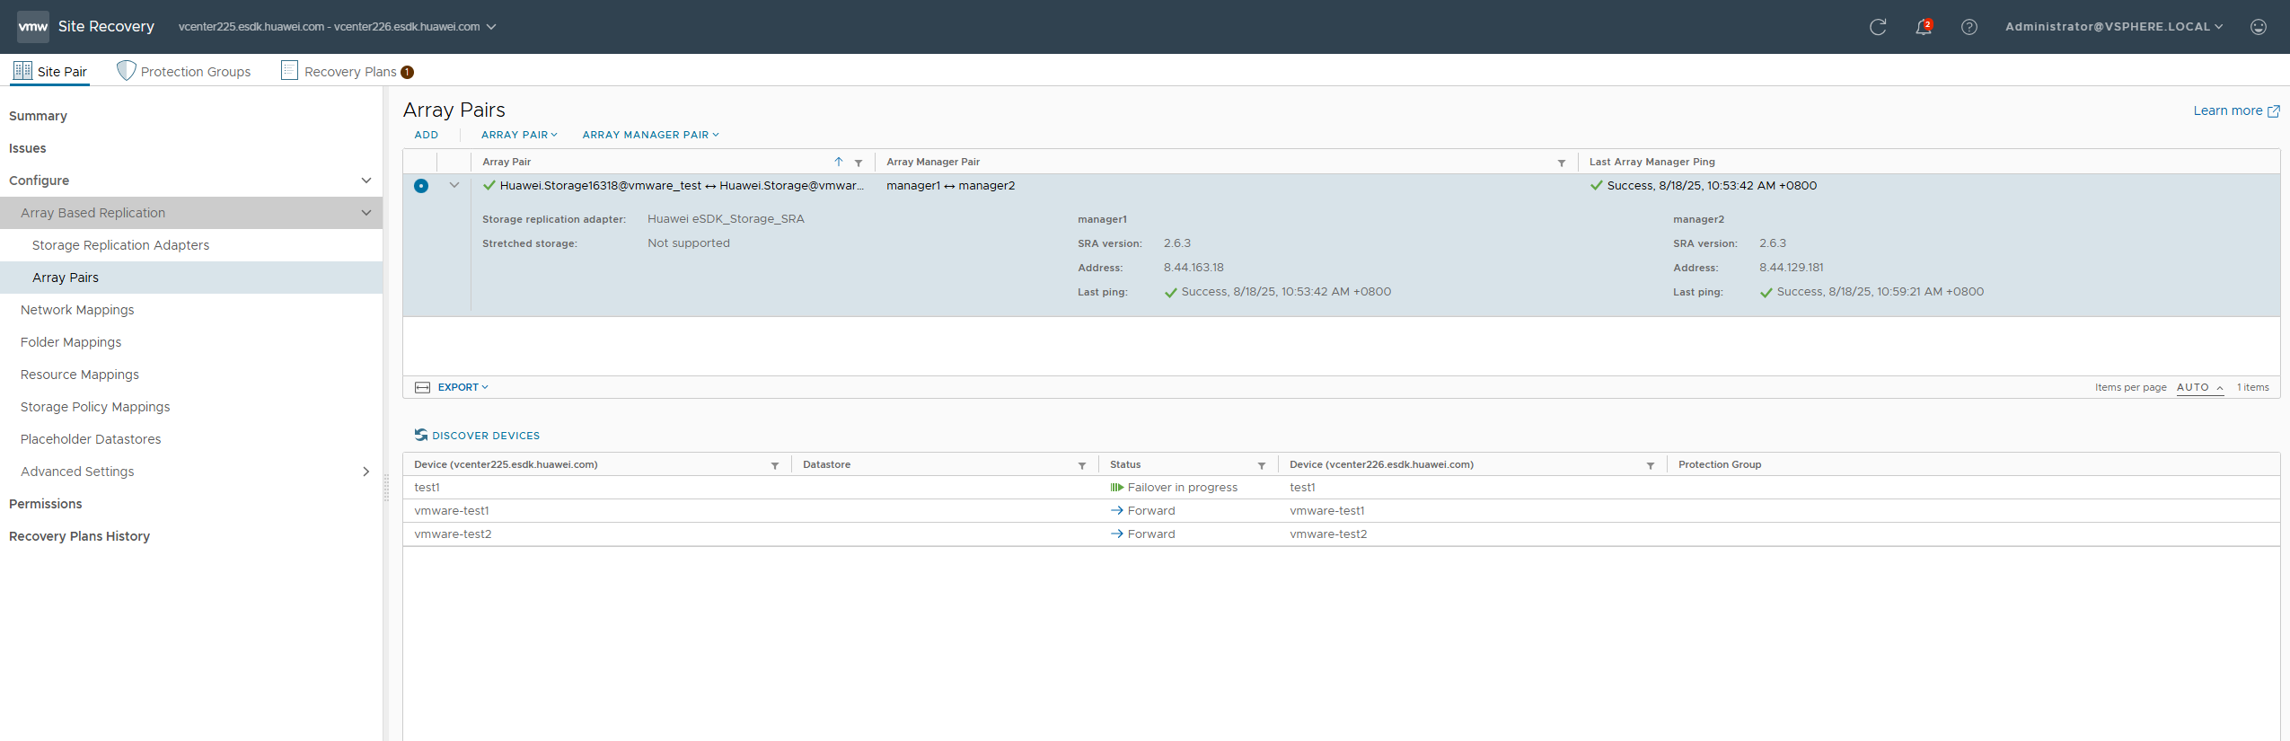
Task: Open the help question mark icon
Action: 1969,27
